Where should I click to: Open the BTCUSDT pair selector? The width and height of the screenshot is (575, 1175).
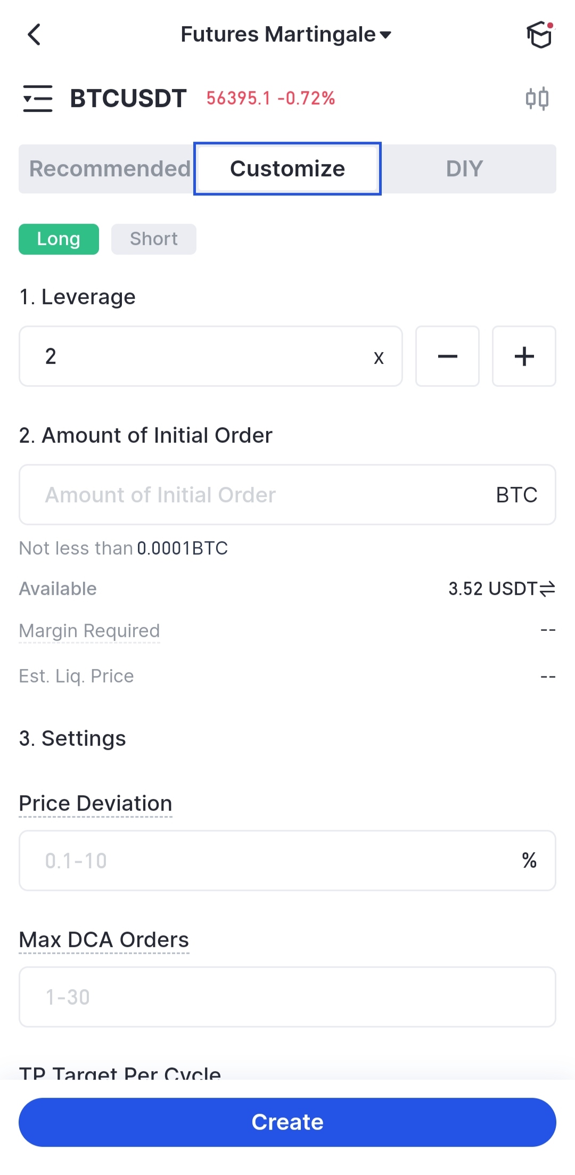point(128,99)
